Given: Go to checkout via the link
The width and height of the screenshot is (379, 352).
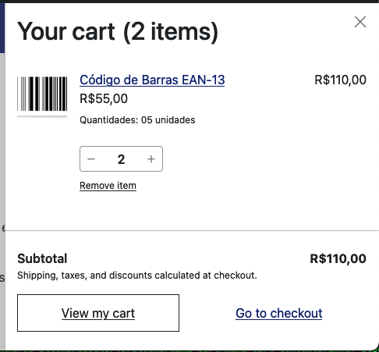Looking at the screenshot, I should tap(279, 313).
